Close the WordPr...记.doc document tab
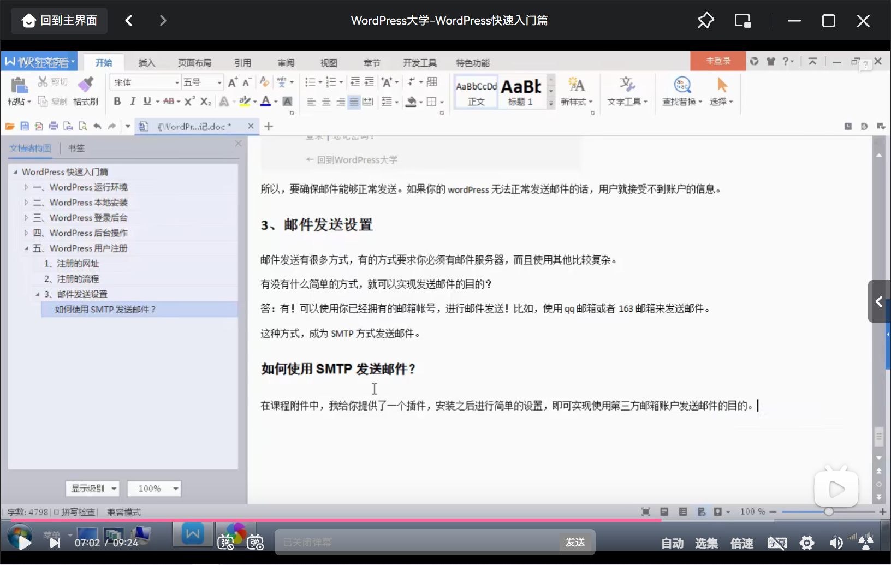 [x=251, y=126]
